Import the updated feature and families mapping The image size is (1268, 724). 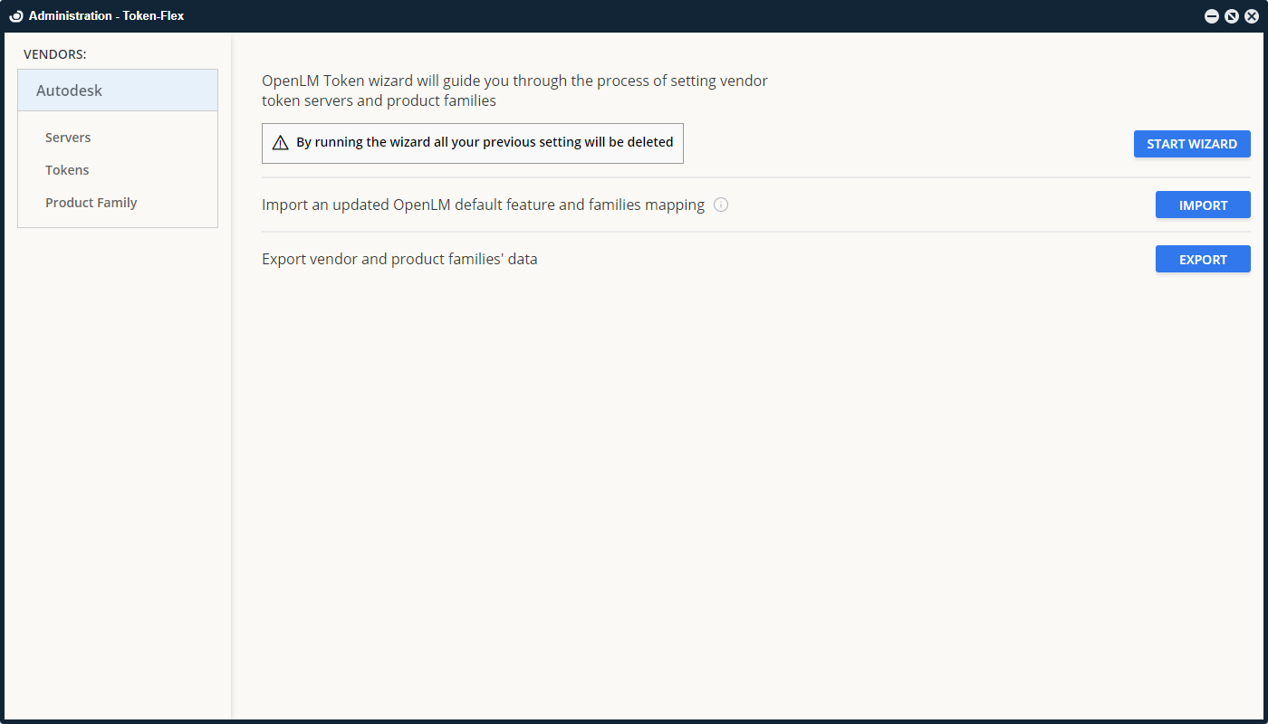point(1203,205)
